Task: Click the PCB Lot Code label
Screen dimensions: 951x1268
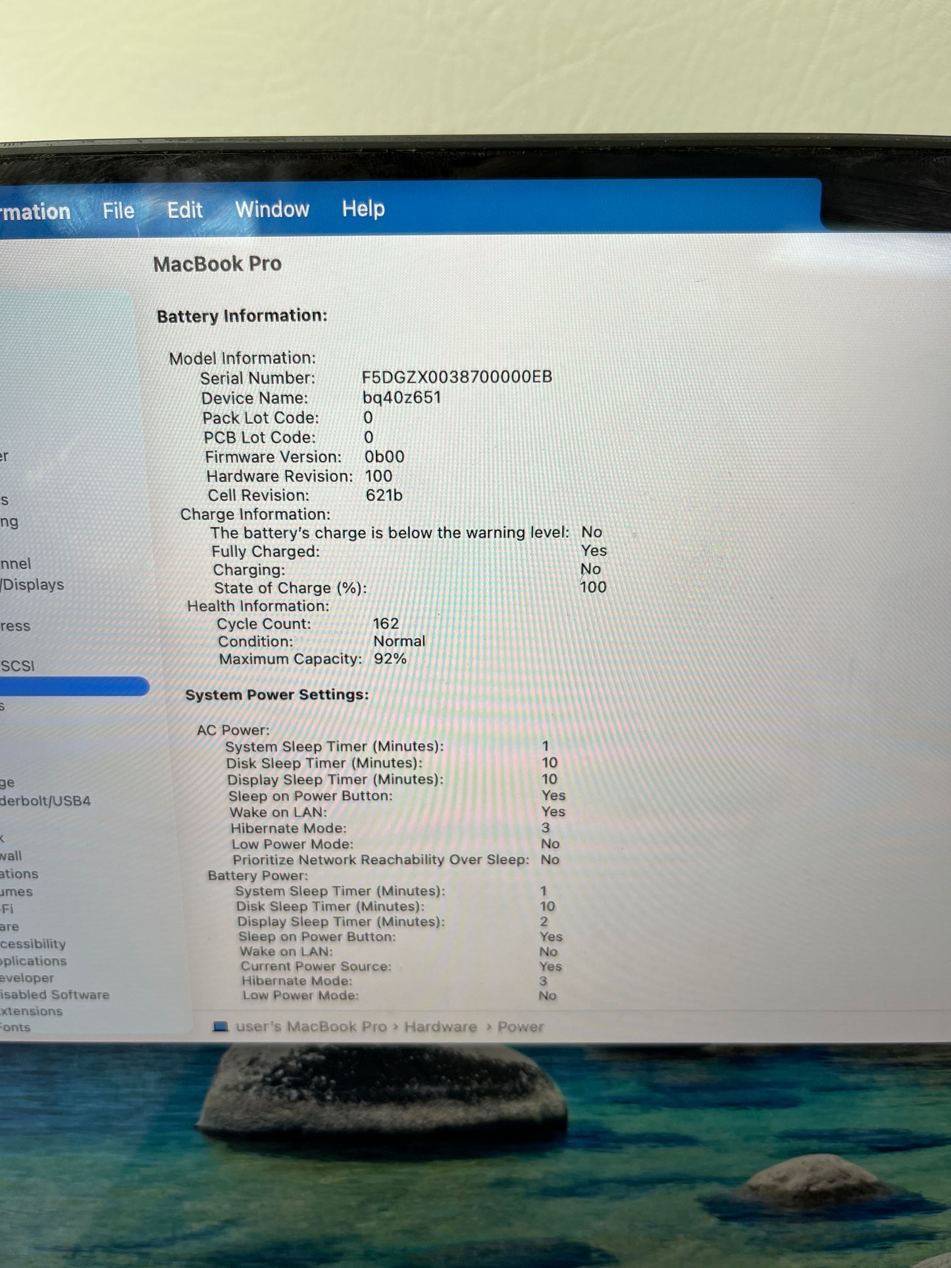Action: click(260, 438)
